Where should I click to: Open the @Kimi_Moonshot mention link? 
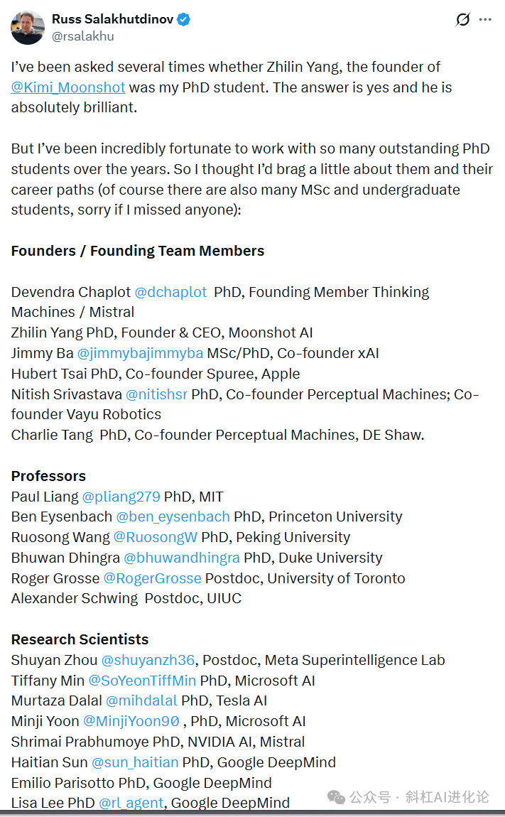(x=68, y=87)
